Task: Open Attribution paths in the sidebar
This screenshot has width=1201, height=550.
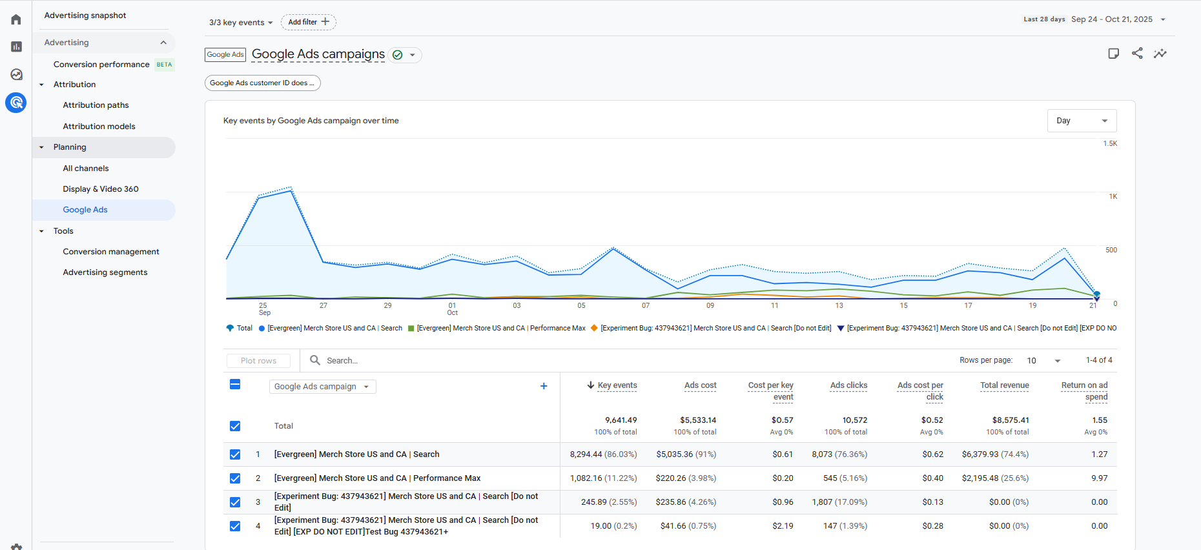Action: coord(96,105)
